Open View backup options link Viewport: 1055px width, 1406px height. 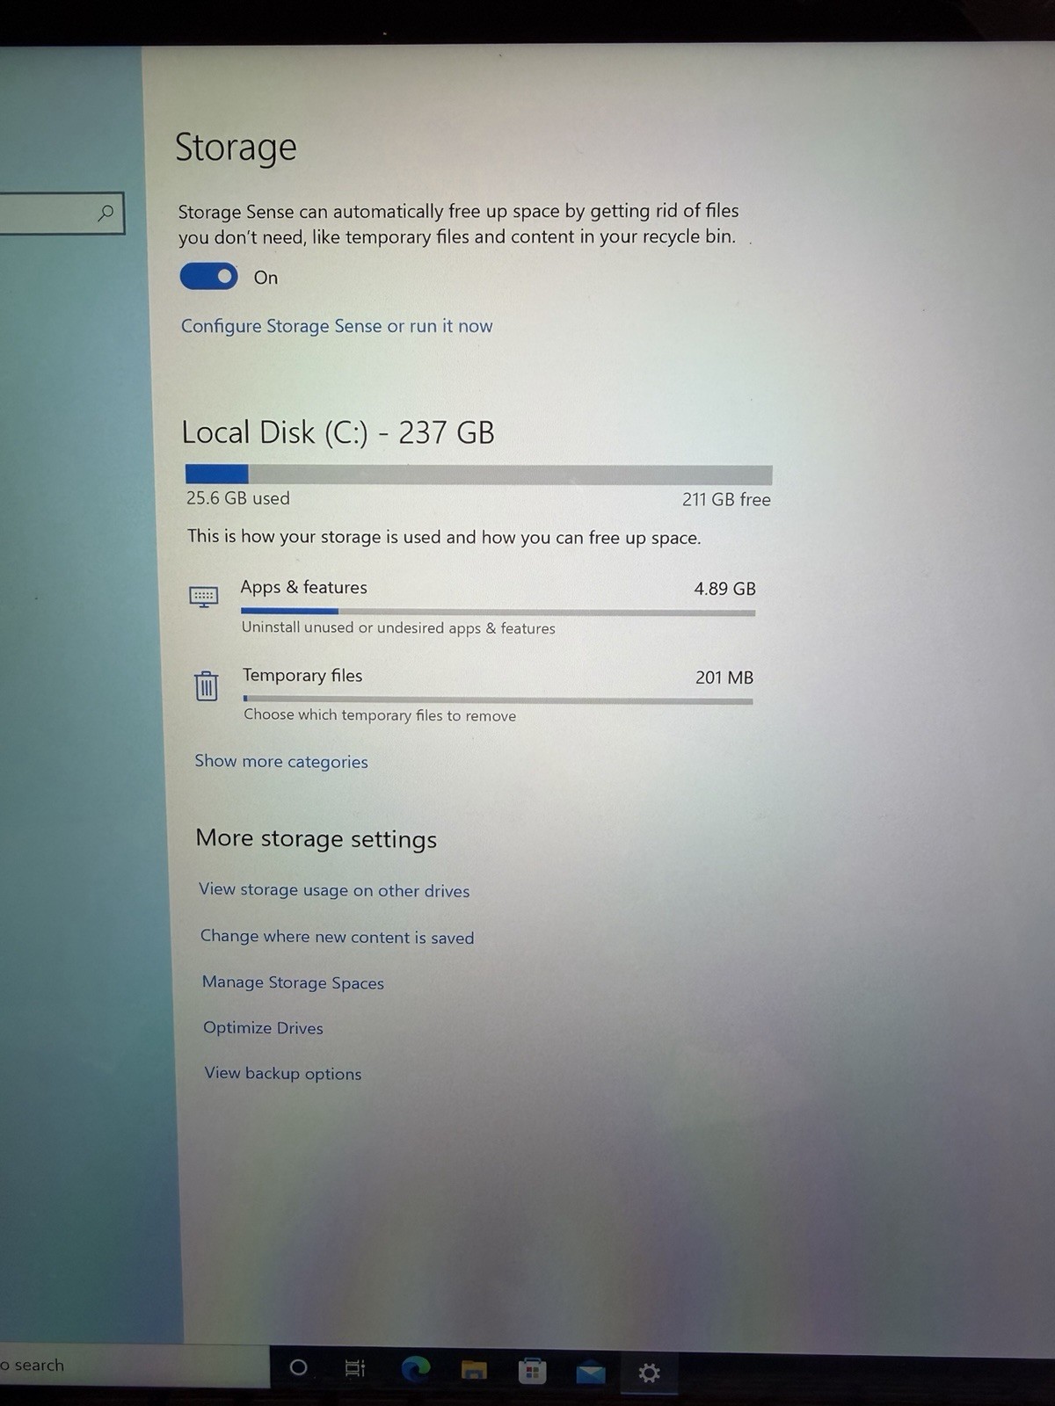click(283, 1073)
